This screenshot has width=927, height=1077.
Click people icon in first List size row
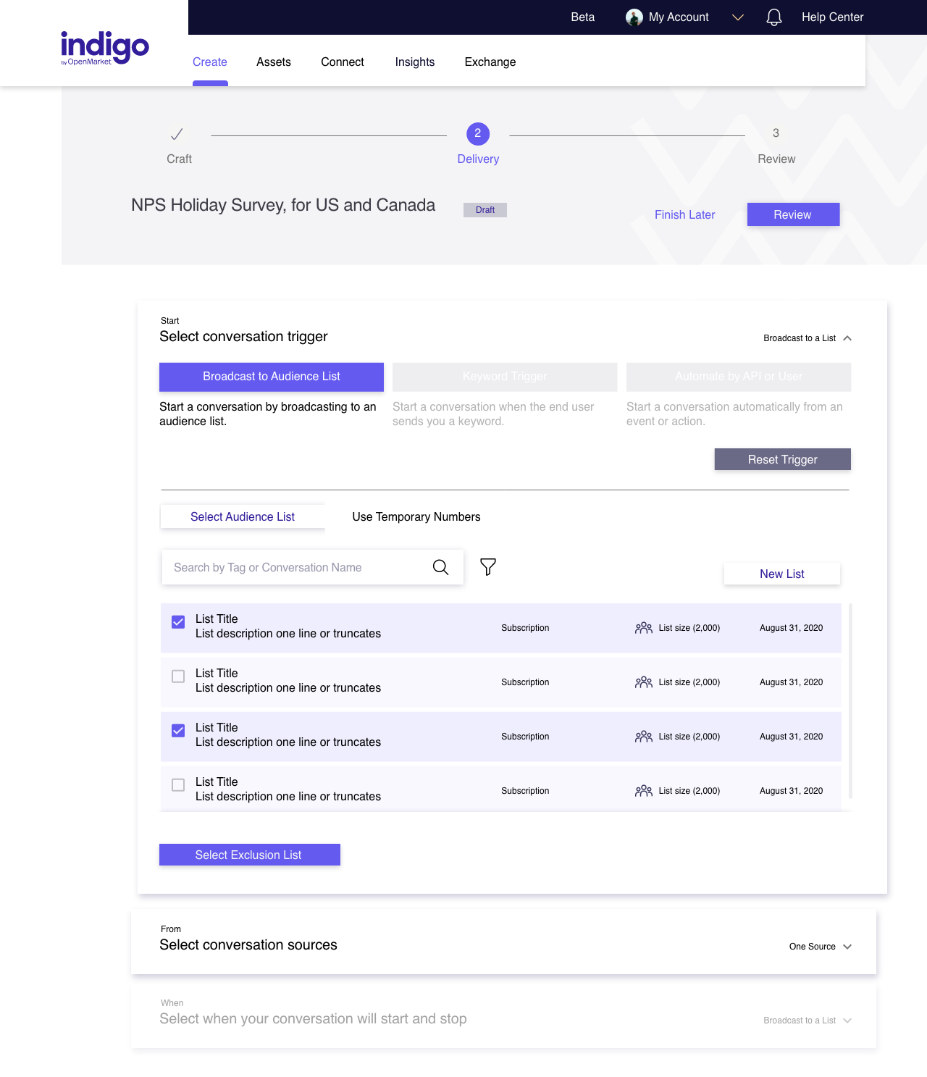(x=644, y=628)
